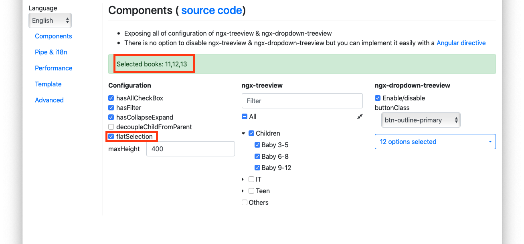
Task: Click the treeview Filter input field
Action: click(302, 101)
